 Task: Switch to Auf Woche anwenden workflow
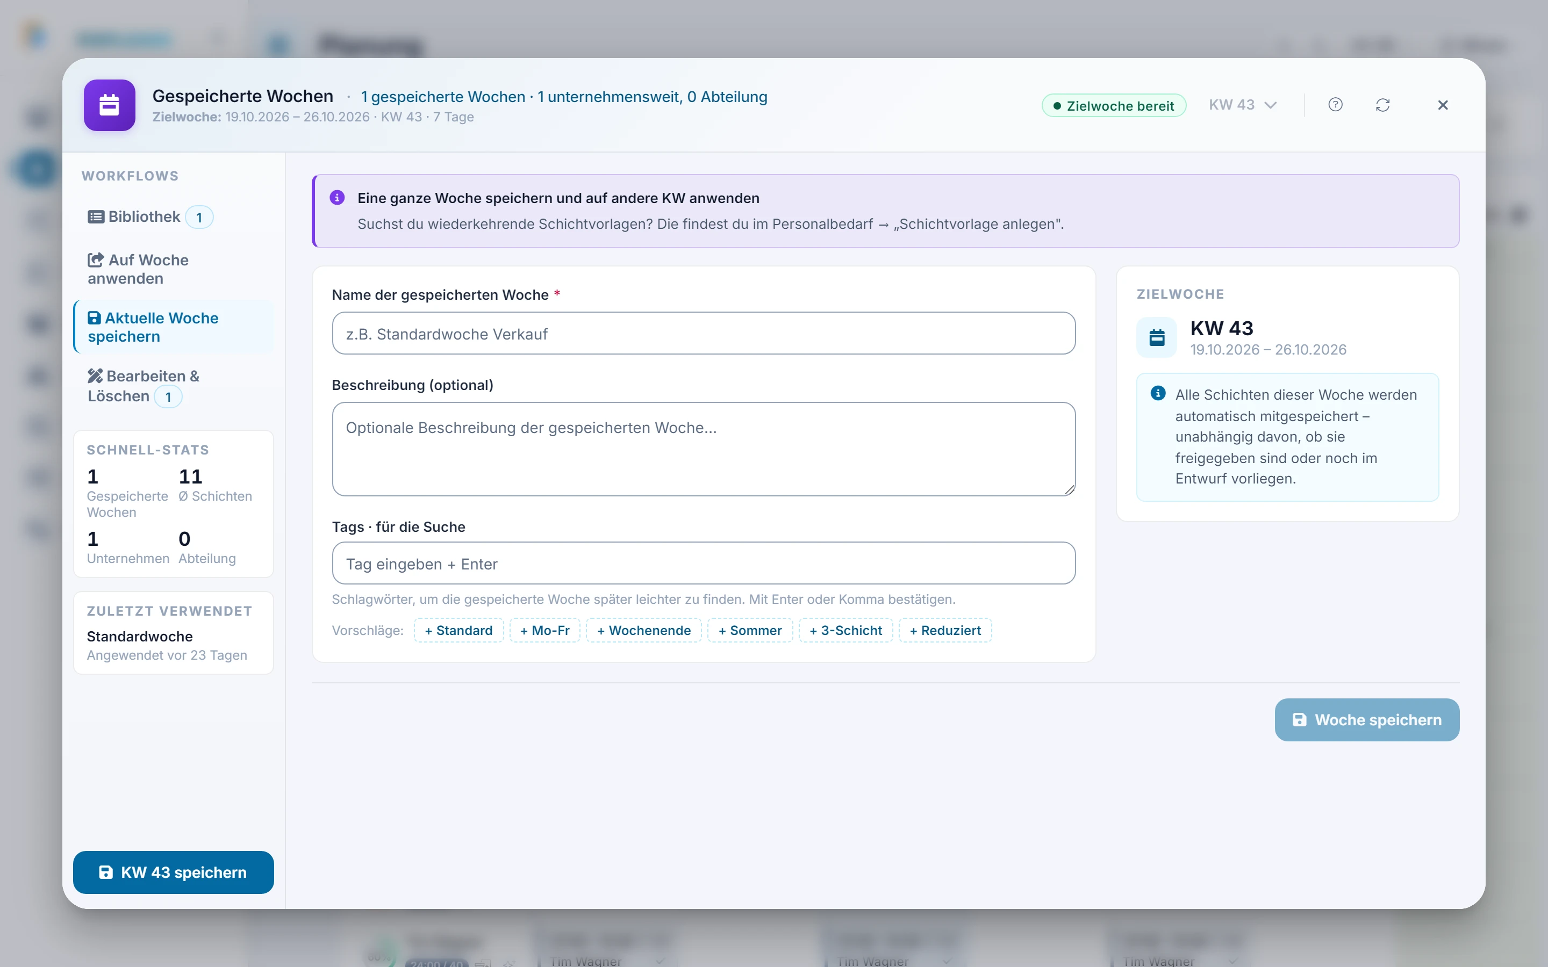[174, 269]
